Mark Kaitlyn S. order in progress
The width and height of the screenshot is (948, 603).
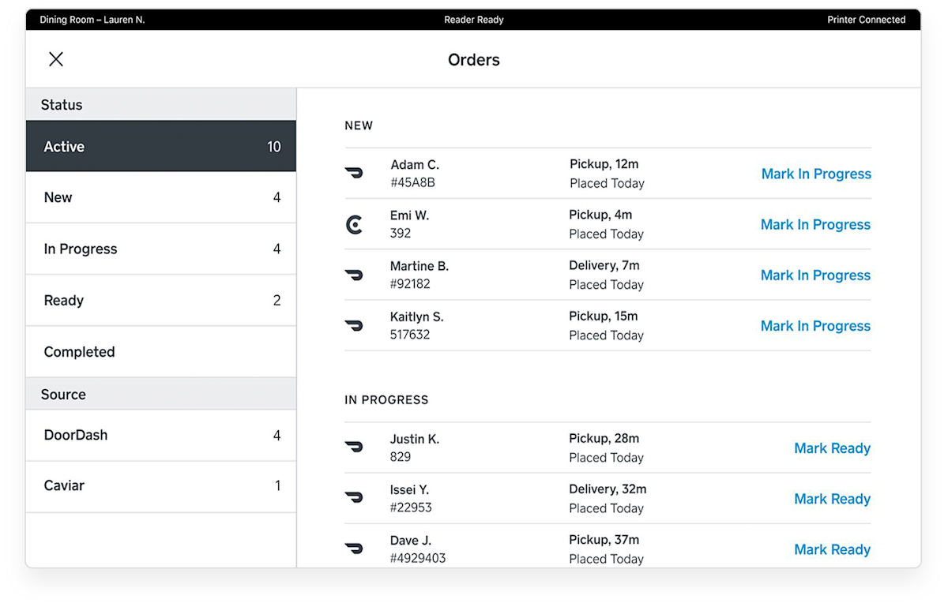click(816, 325)
